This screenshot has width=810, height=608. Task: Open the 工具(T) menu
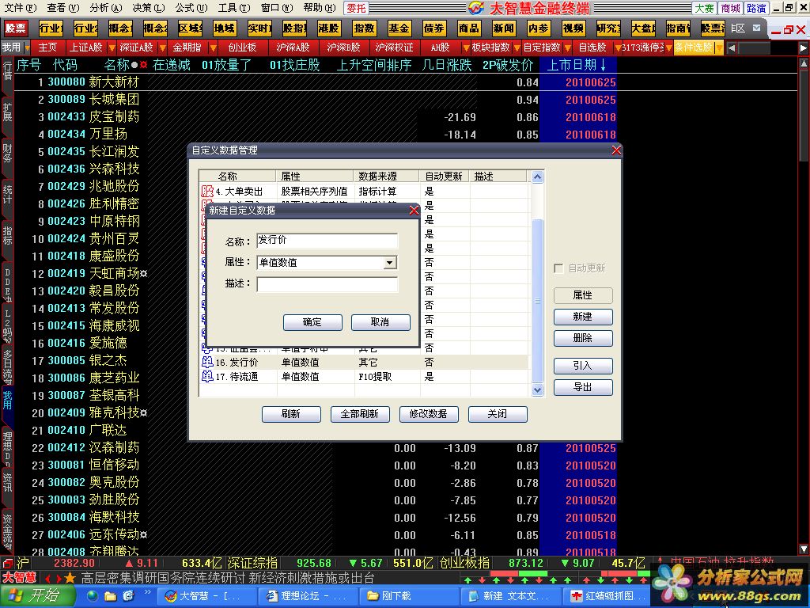(x=233, y=8)
